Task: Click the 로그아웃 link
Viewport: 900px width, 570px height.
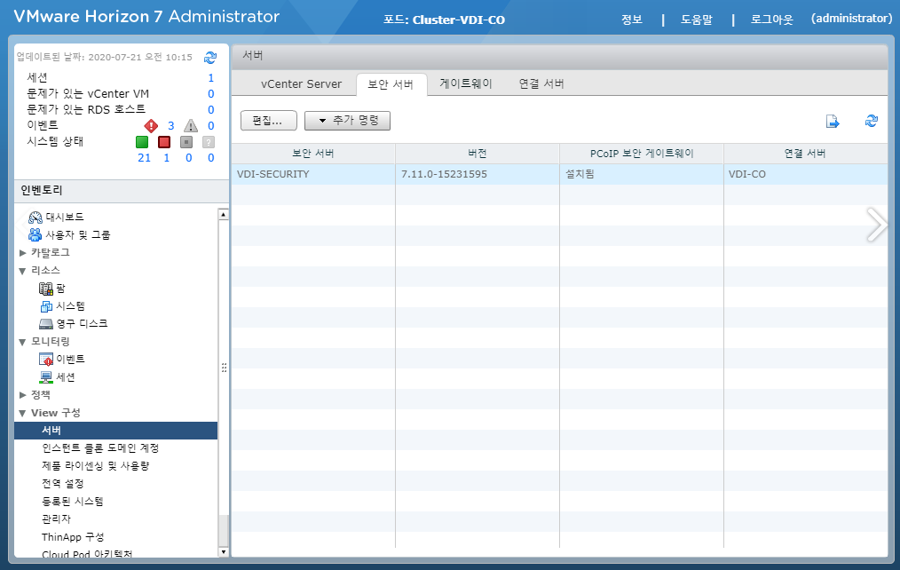Action: (x=771, y=20)
